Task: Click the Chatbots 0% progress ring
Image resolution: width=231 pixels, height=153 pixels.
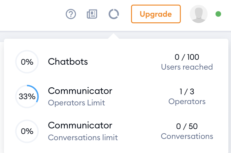Action: 27,62
